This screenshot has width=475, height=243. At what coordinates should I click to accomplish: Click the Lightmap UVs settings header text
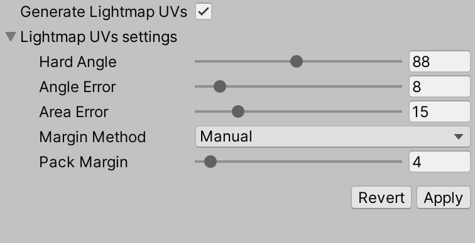[99, 37]
